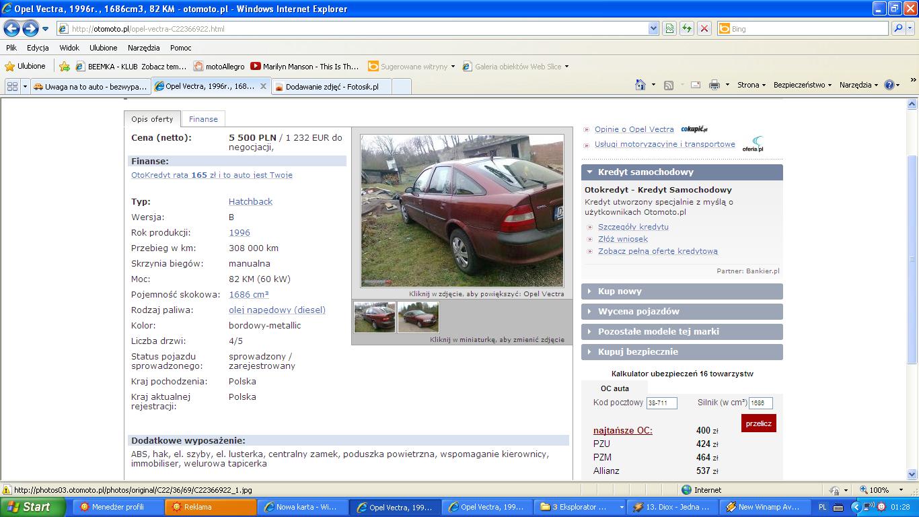Image resolution: width=919 pixels, height=517 pixels.
Task: Click the red przelicz button
Action: tap(759, 423)
